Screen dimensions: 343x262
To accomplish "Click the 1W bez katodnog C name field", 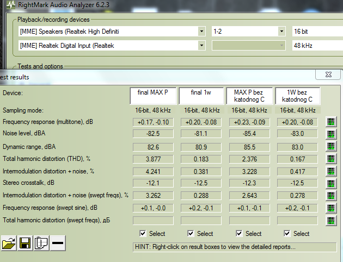I will (297, 96).
